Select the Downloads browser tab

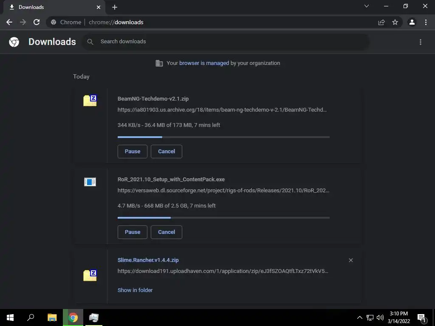(54, 7)
